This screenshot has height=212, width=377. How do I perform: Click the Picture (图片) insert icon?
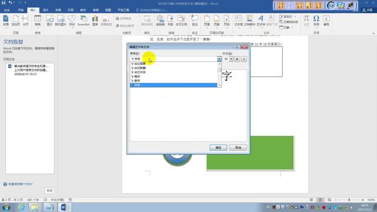tap(49, 21)
